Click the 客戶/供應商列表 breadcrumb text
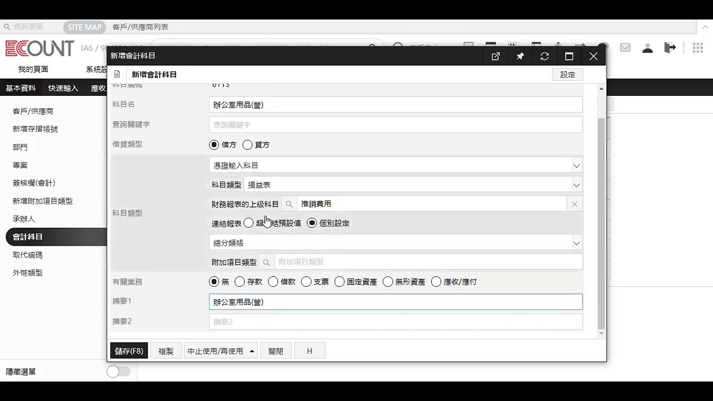Viewport: 713px width, 401px height. point(140,27)
